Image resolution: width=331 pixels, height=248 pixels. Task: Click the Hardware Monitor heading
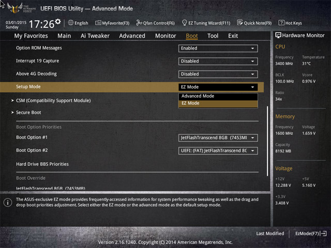coord(303,35)
